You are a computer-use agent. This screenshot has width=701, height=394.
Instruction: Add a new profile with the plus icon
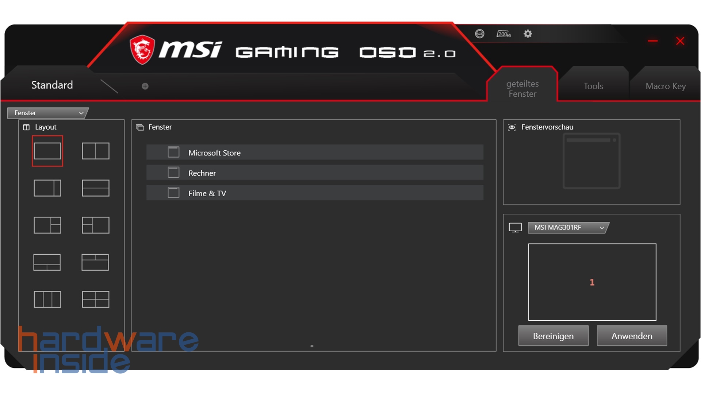point(145,86)
